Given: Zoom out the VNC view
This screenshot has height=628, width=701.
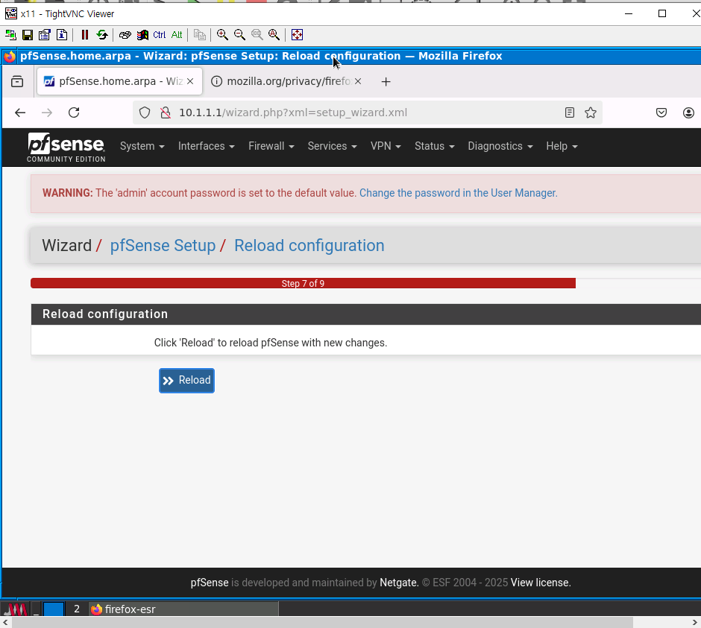Looking at the screenshot, I should click(x=239, y=35).
